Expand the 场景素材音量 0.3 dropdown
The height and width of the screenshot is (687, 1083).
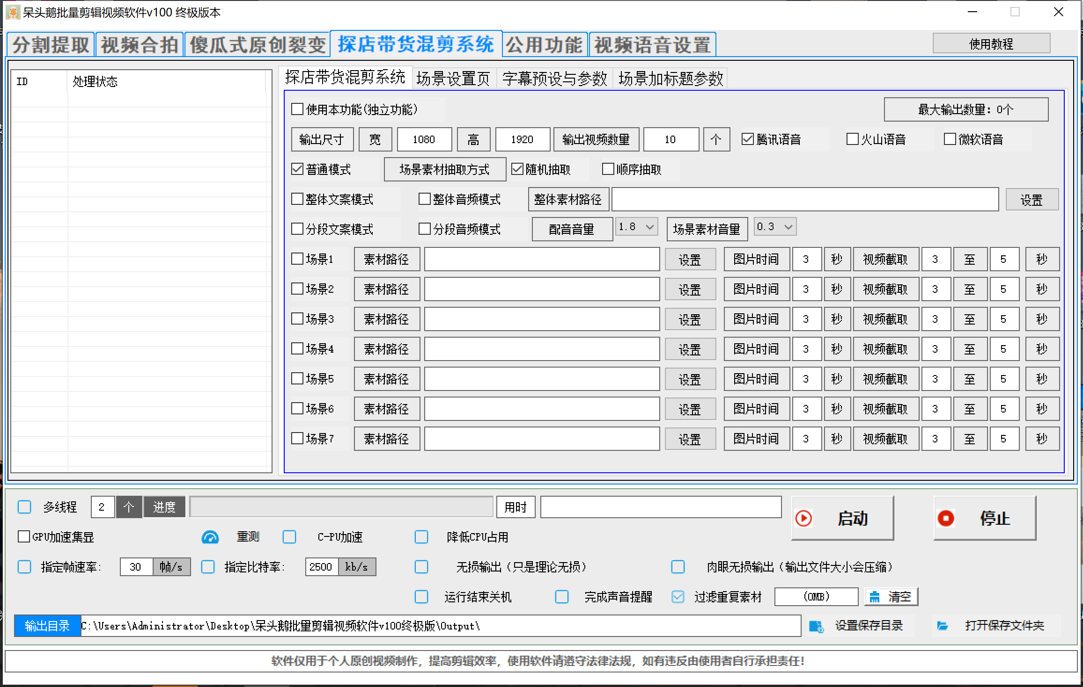click(x=788, y=227)
